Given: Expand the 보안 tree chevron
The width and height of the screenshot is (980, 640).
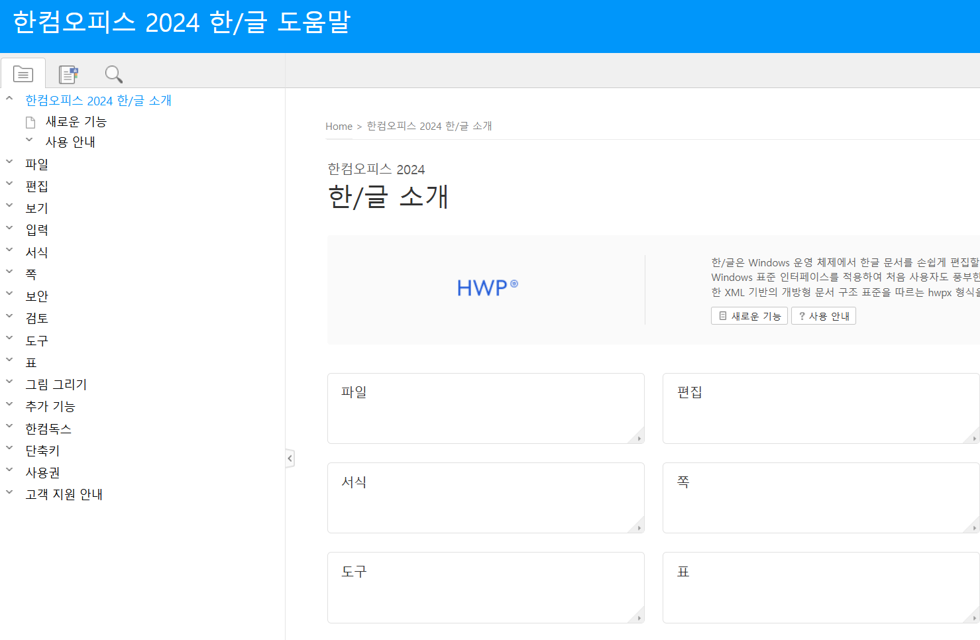Looking at the screenshot, I should tap(9, 293).
